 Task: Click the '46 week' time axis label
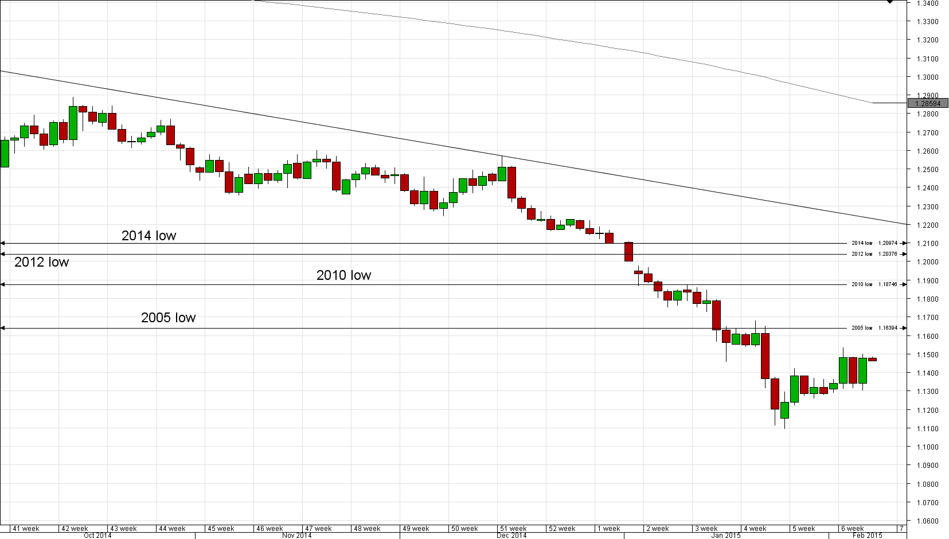point(270,529)
